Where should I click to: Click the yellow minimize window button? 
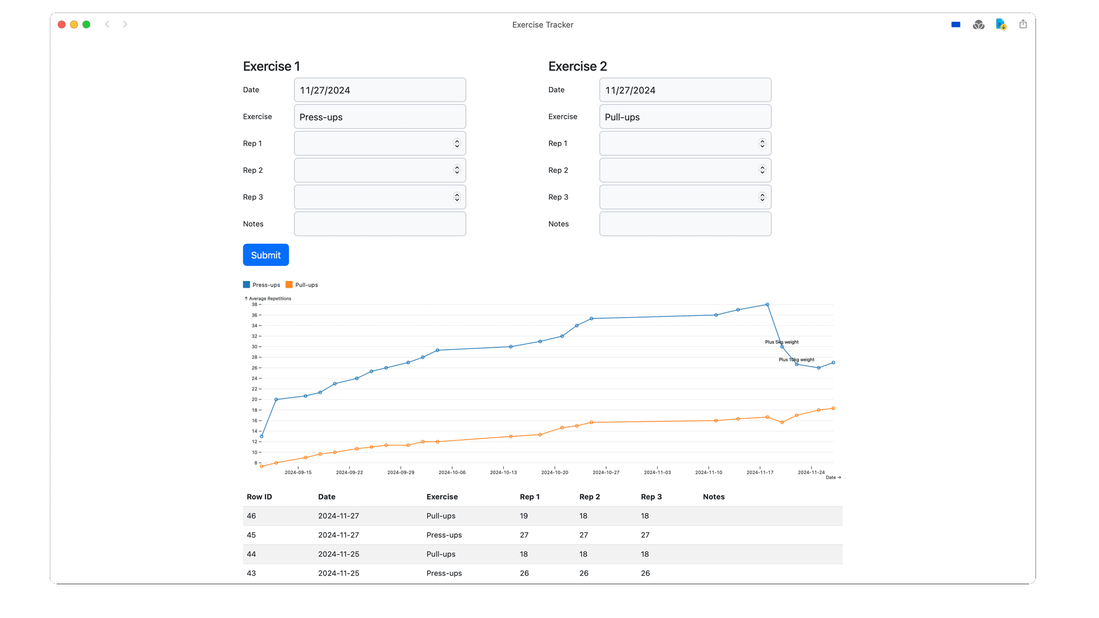click(x=74, y=25)
